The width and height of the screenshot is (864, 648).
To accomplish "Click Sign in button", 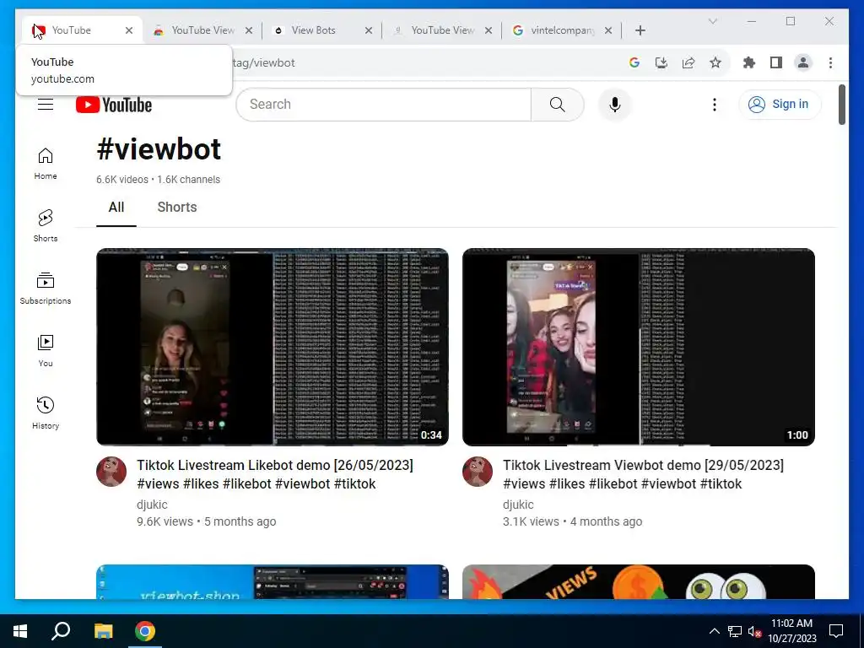I will (x=780, y=104).
